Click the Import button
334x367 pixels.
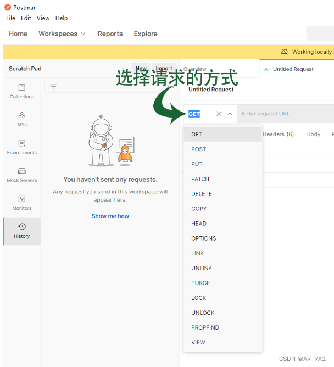[x=164, y=68]
